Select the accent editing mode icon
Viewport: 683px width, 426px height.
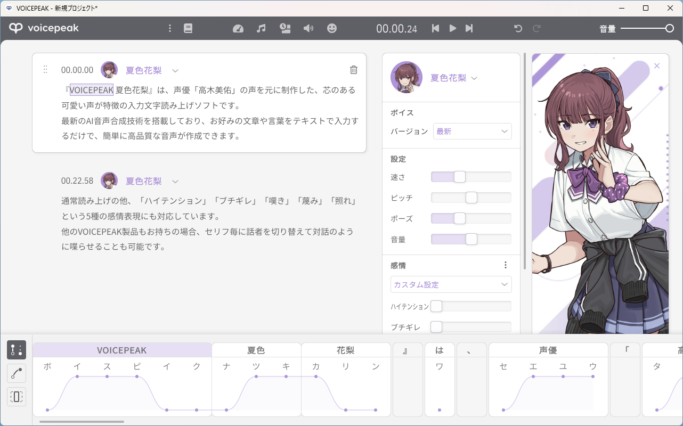tap(17, 350)
